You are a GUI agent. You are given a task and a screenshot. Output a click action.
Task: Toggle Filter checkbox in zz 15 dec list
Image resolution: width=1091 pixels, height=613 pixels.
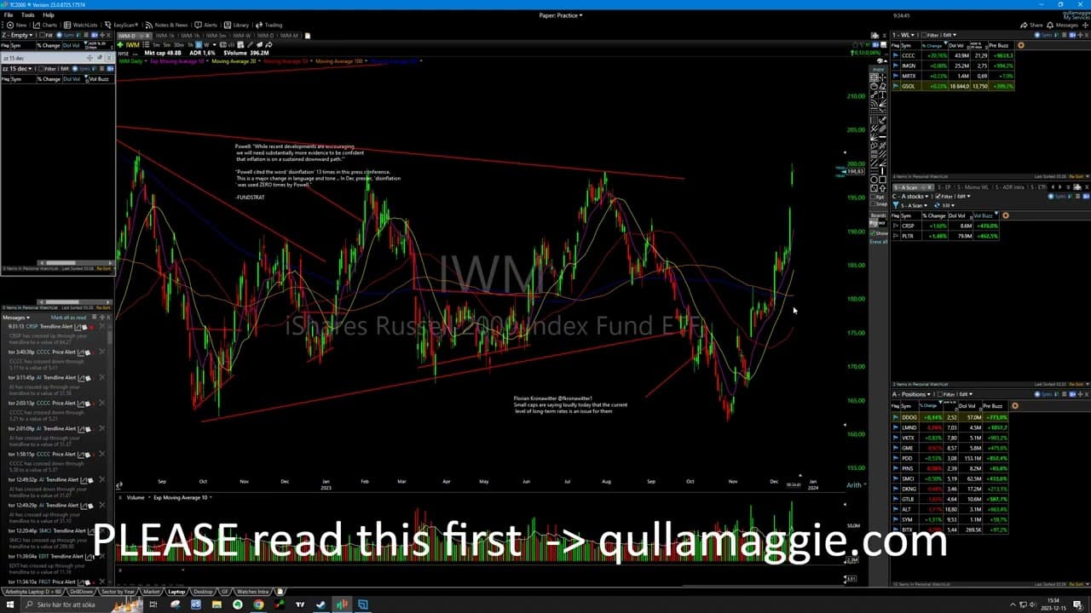[x=40, y=68]
